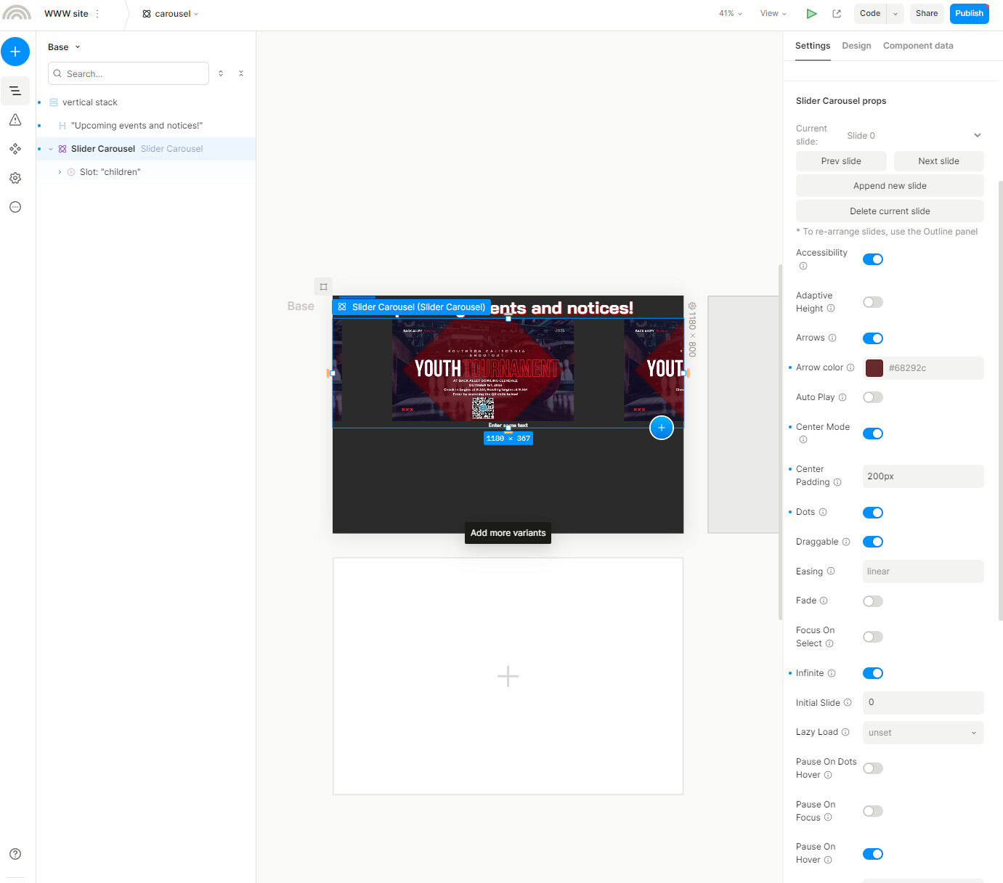Image resolution: width=1003 pixels, height=883 pixels.
Task: Open the help question mark icon
Action: (15, 854)
